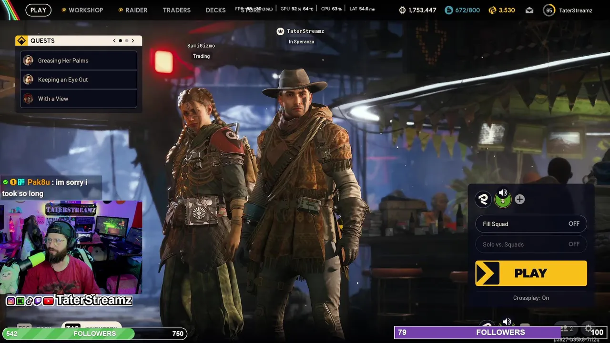Open the With a View quest
This screenshot has width=610, height=343.
point(79,99)
